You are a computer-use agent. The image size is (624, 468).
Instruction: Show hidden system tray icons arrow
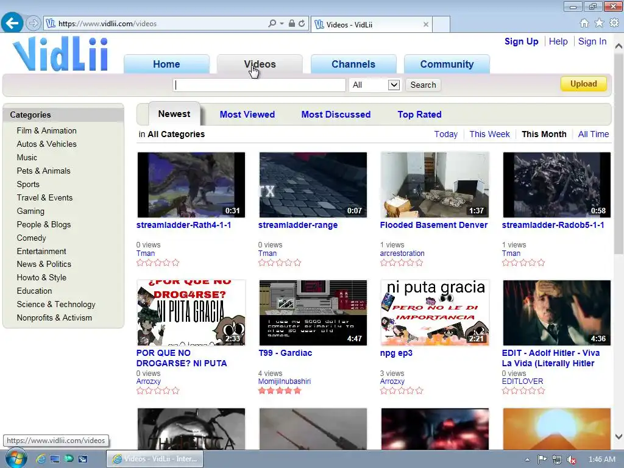tap(527, 459)
